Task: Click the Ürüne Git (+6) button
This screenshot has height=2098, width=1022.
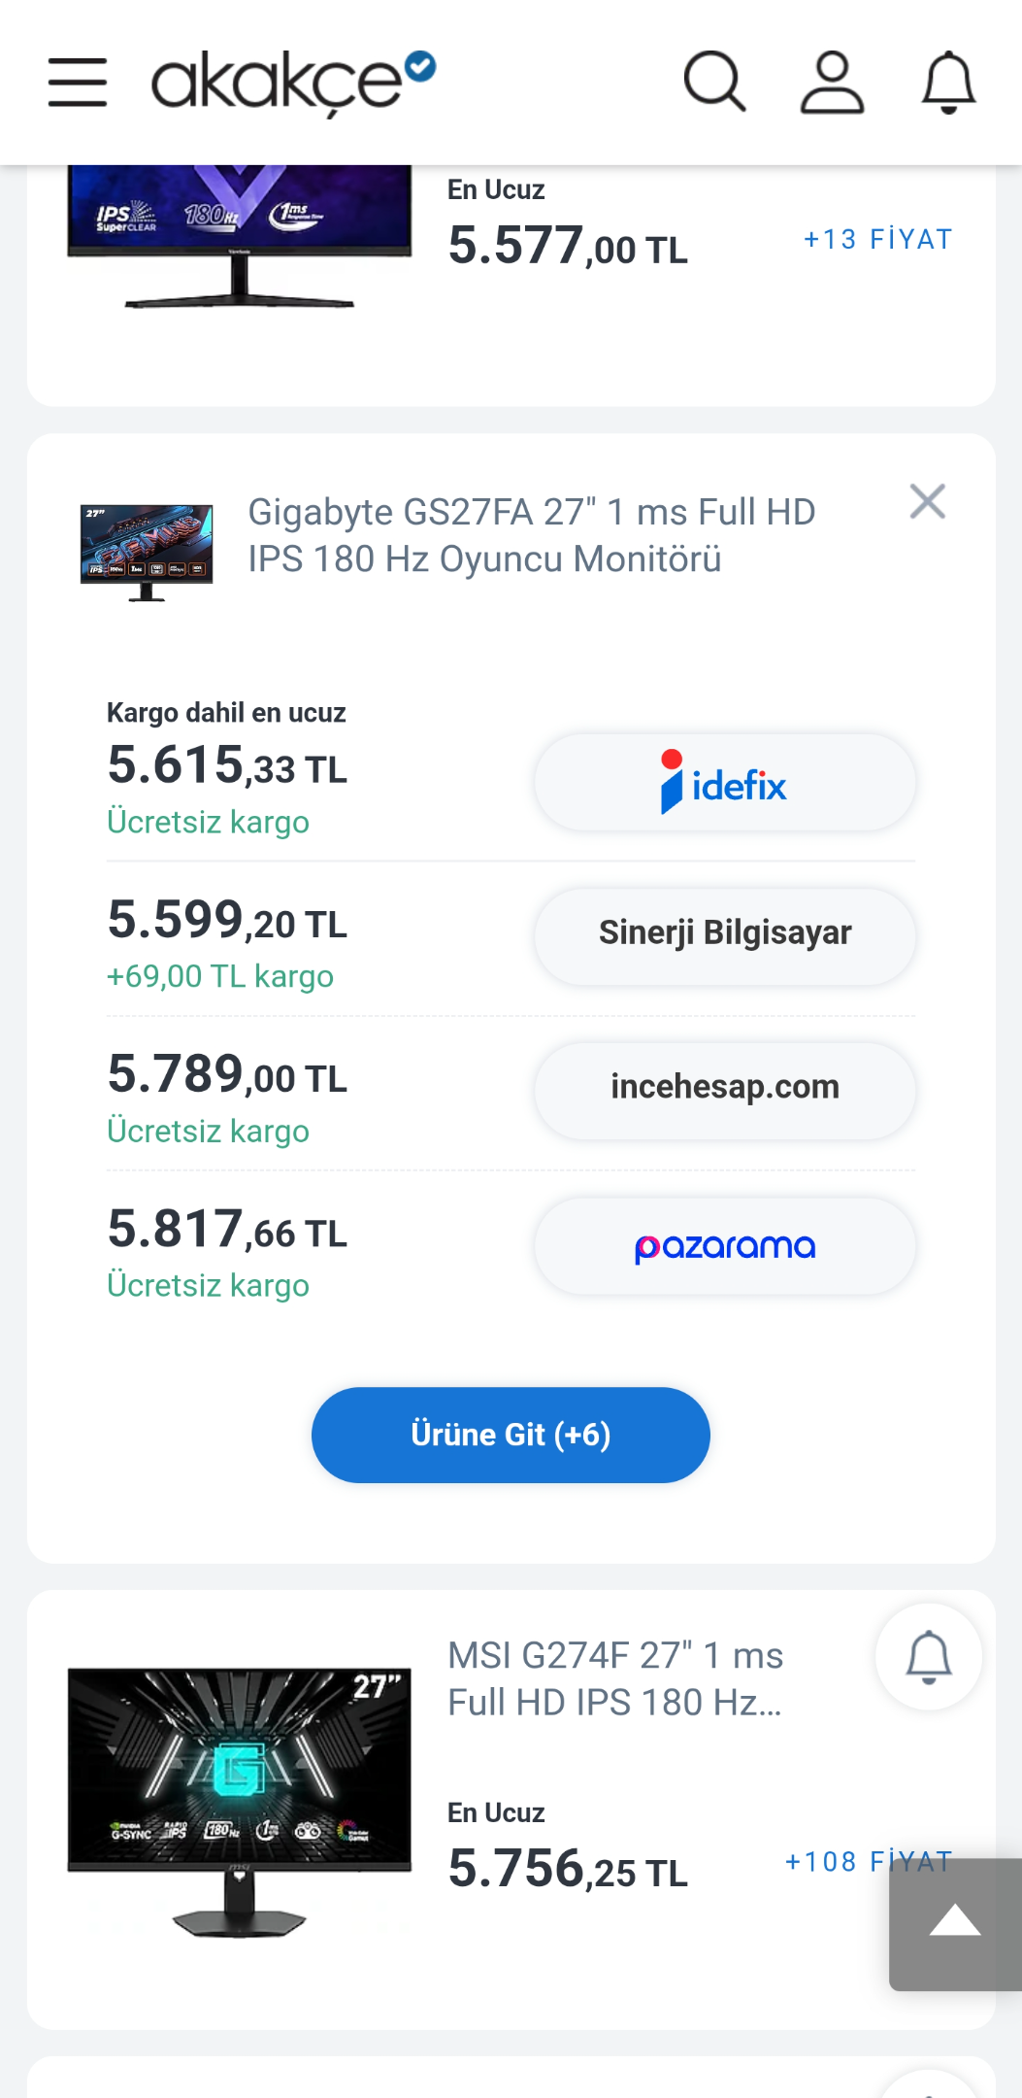Action: (511, 1435)
